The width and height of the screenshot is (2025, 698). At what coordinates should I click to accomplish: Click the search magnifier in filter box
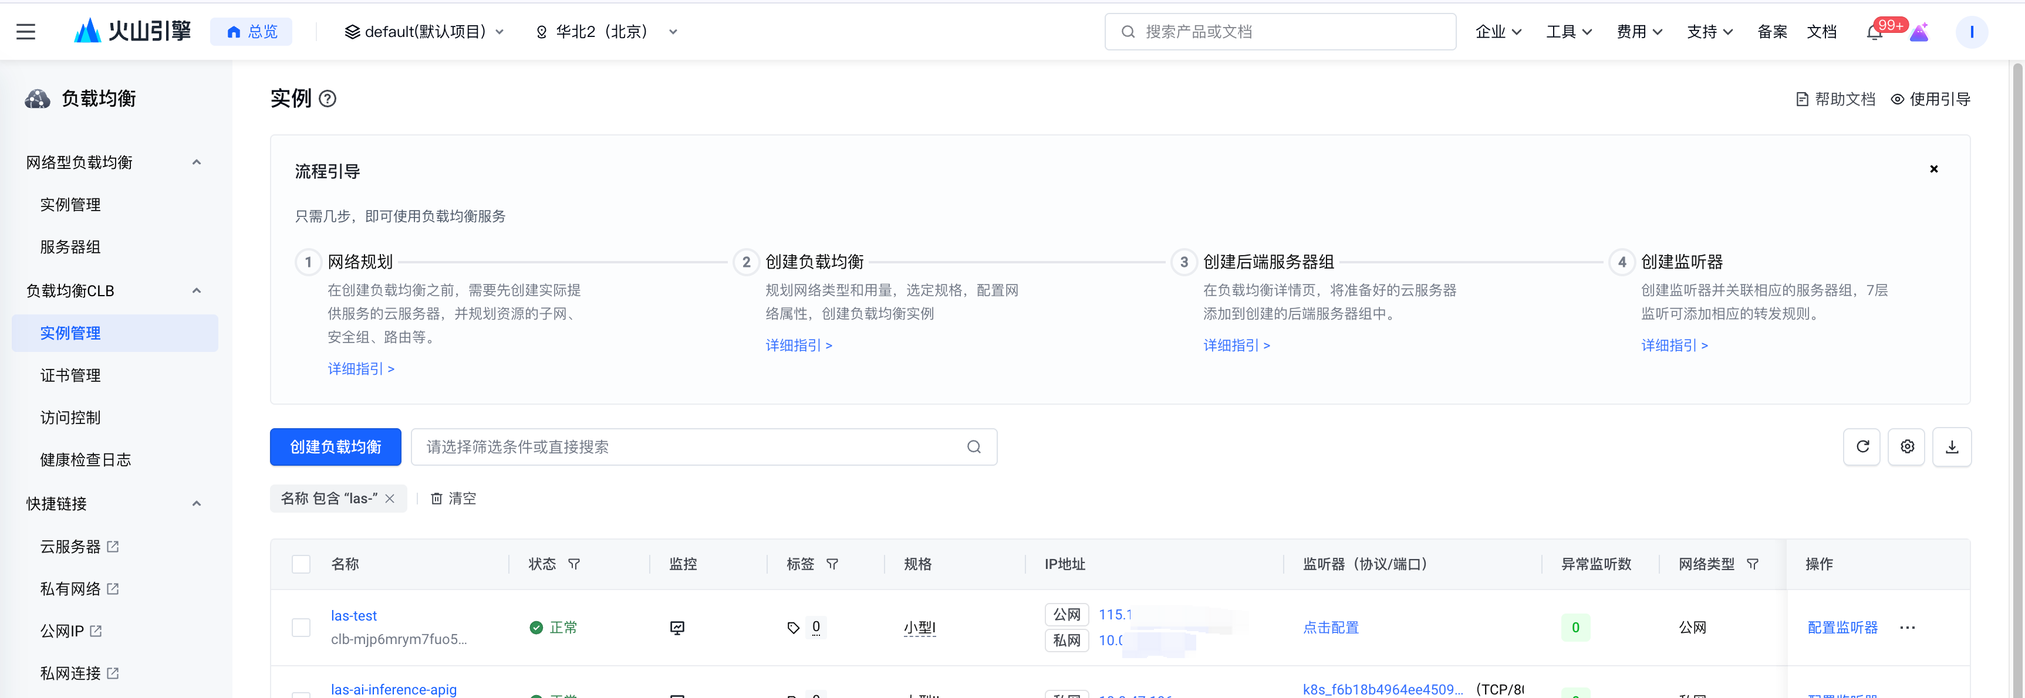coord(973,447)
